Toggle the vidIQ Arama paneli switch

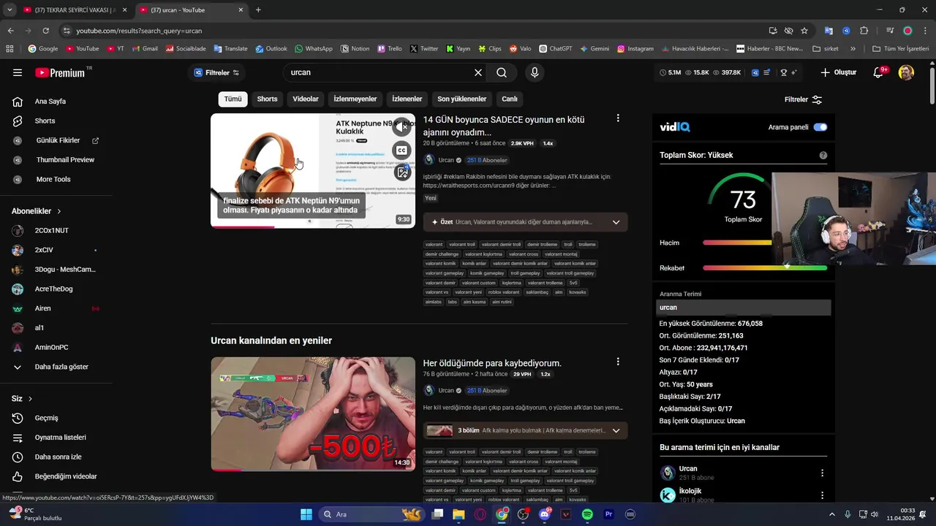coord(820,127)
